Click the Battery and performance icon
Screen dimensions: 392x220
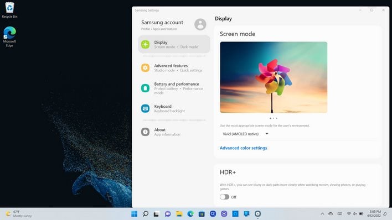[145, 88]
